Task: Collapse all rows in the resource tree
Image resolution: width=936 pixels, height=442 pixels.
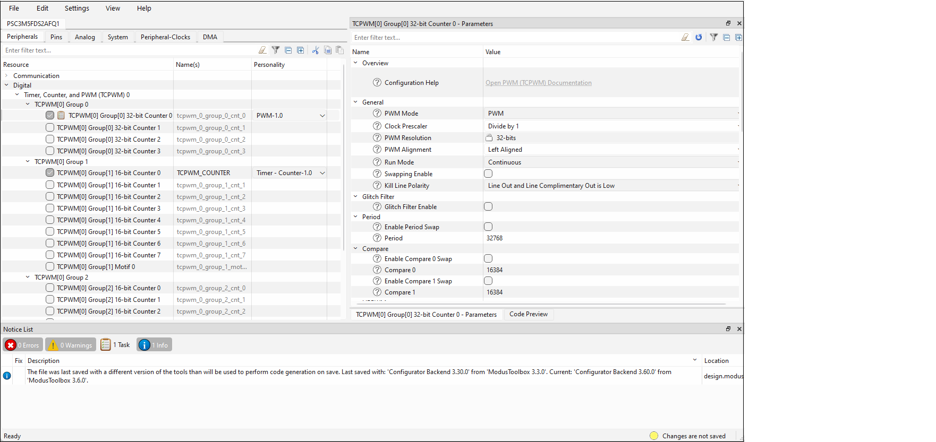Action: click(288, 50)
